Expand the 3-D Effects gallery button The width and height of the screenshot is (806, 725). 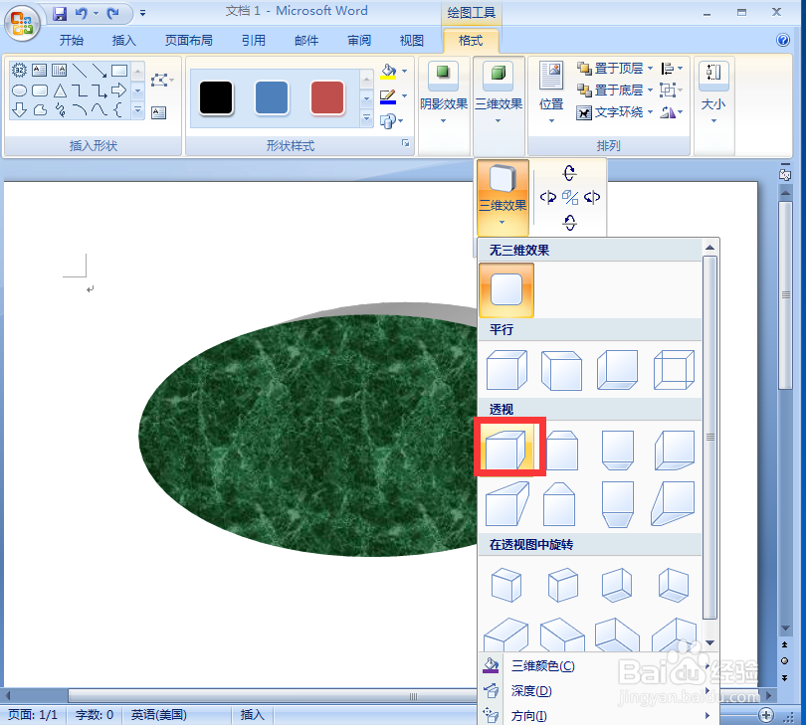[503, 198]
